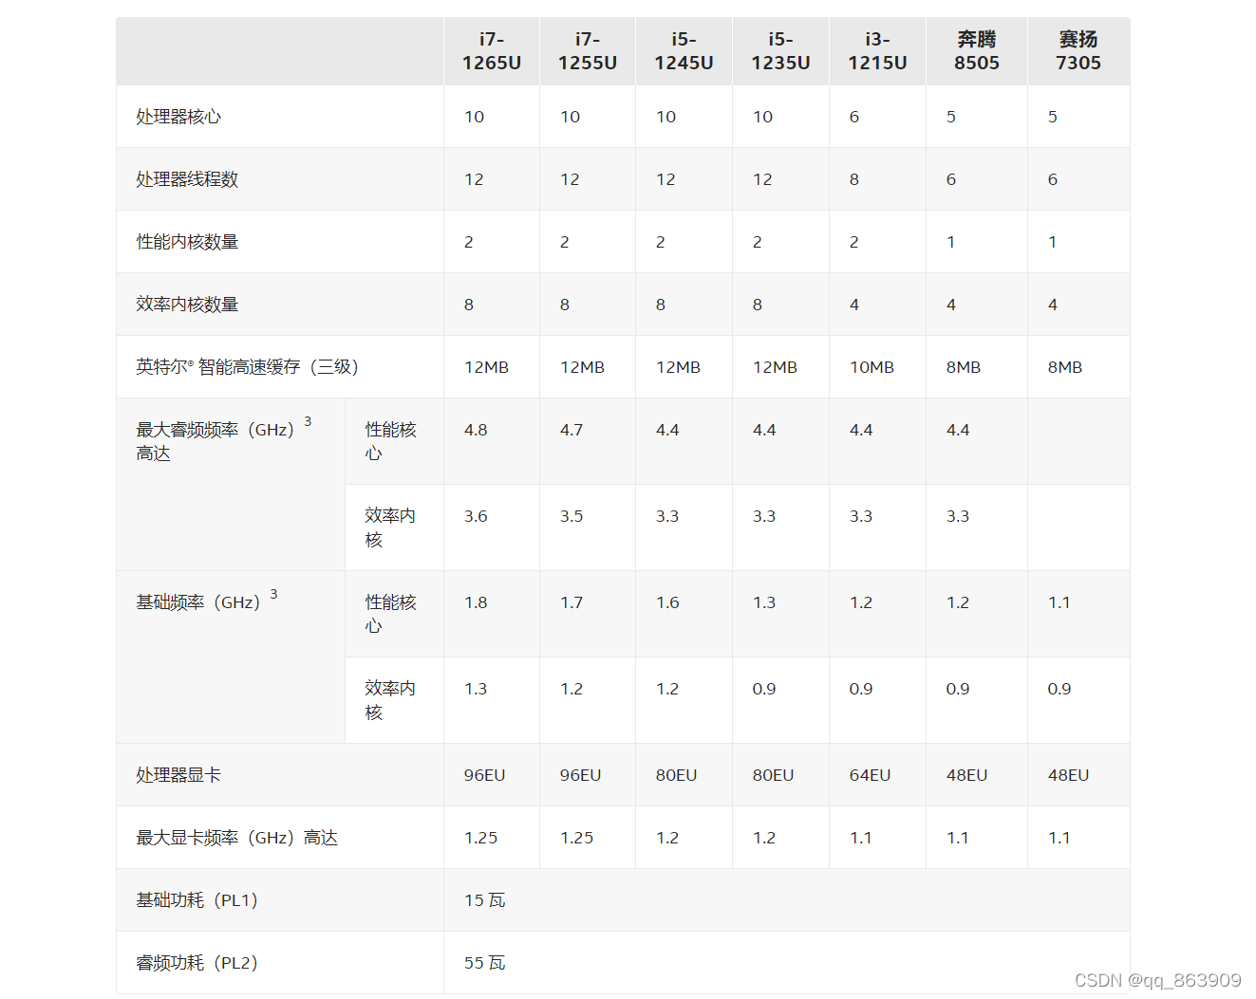This screenshot has height=999, width=1256.
Task: Click the 4.8 max turbo value
Action: click(476, 430)
